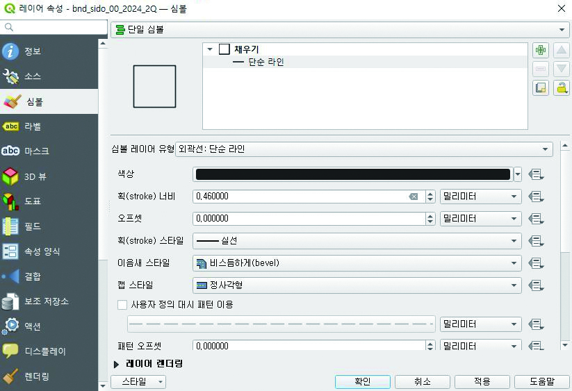Click the offset value input field
Viewport: 572px width, 391px height.
click(308, 219)
